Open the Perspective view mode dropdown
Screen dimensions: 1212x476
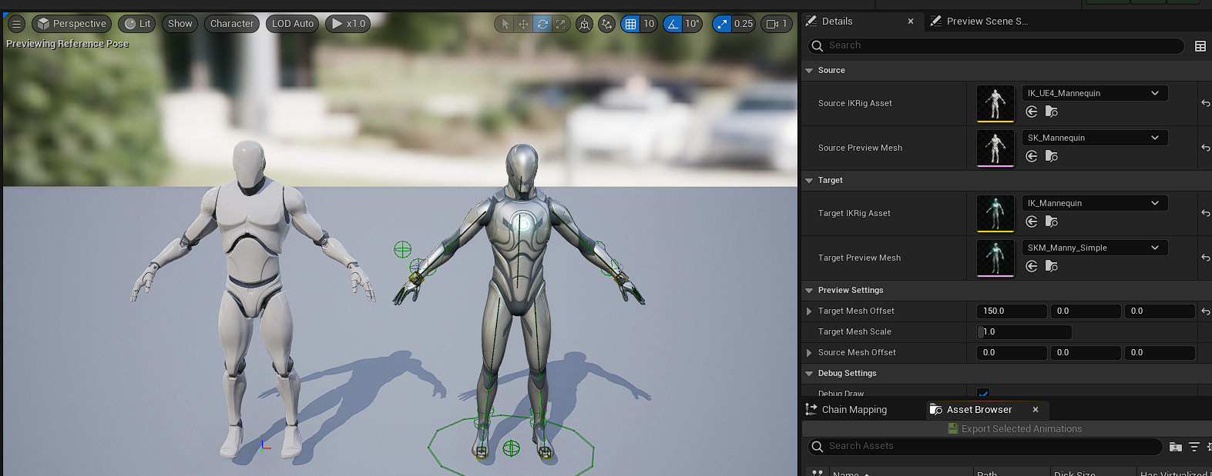72,24
